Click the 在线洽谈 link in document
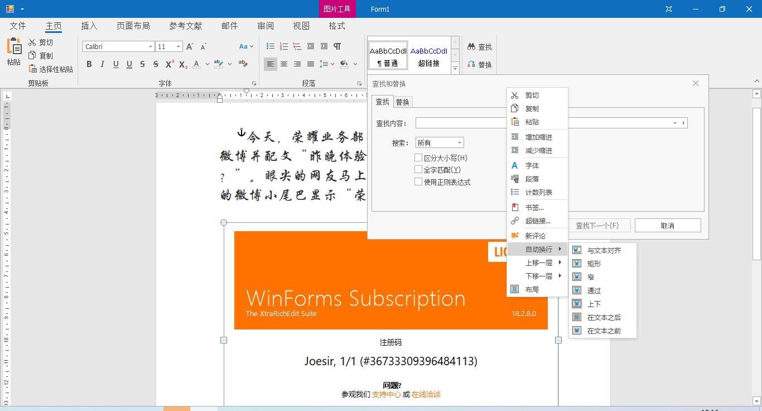Screen dimensions: 762x411 tap(426, 394)
